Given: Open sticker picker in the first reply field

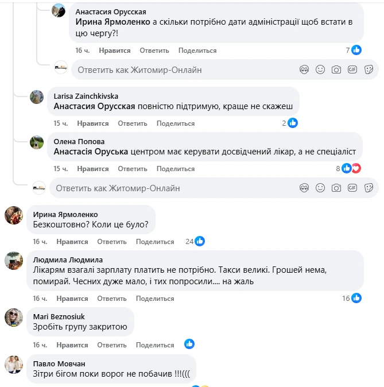Looking at the screenshot, I should coord(369,70).
